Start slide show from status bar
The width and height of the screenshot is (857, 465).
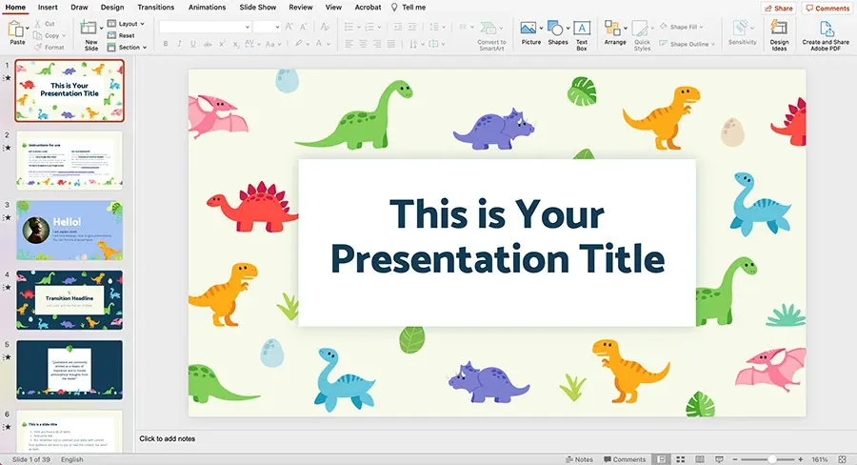point(719,459)
